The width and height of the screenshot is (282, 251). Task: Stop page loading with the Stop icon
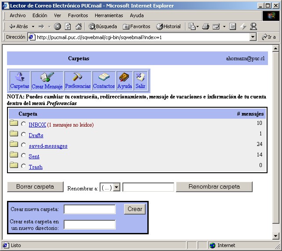pyautogui.click(x=57, y=26)
